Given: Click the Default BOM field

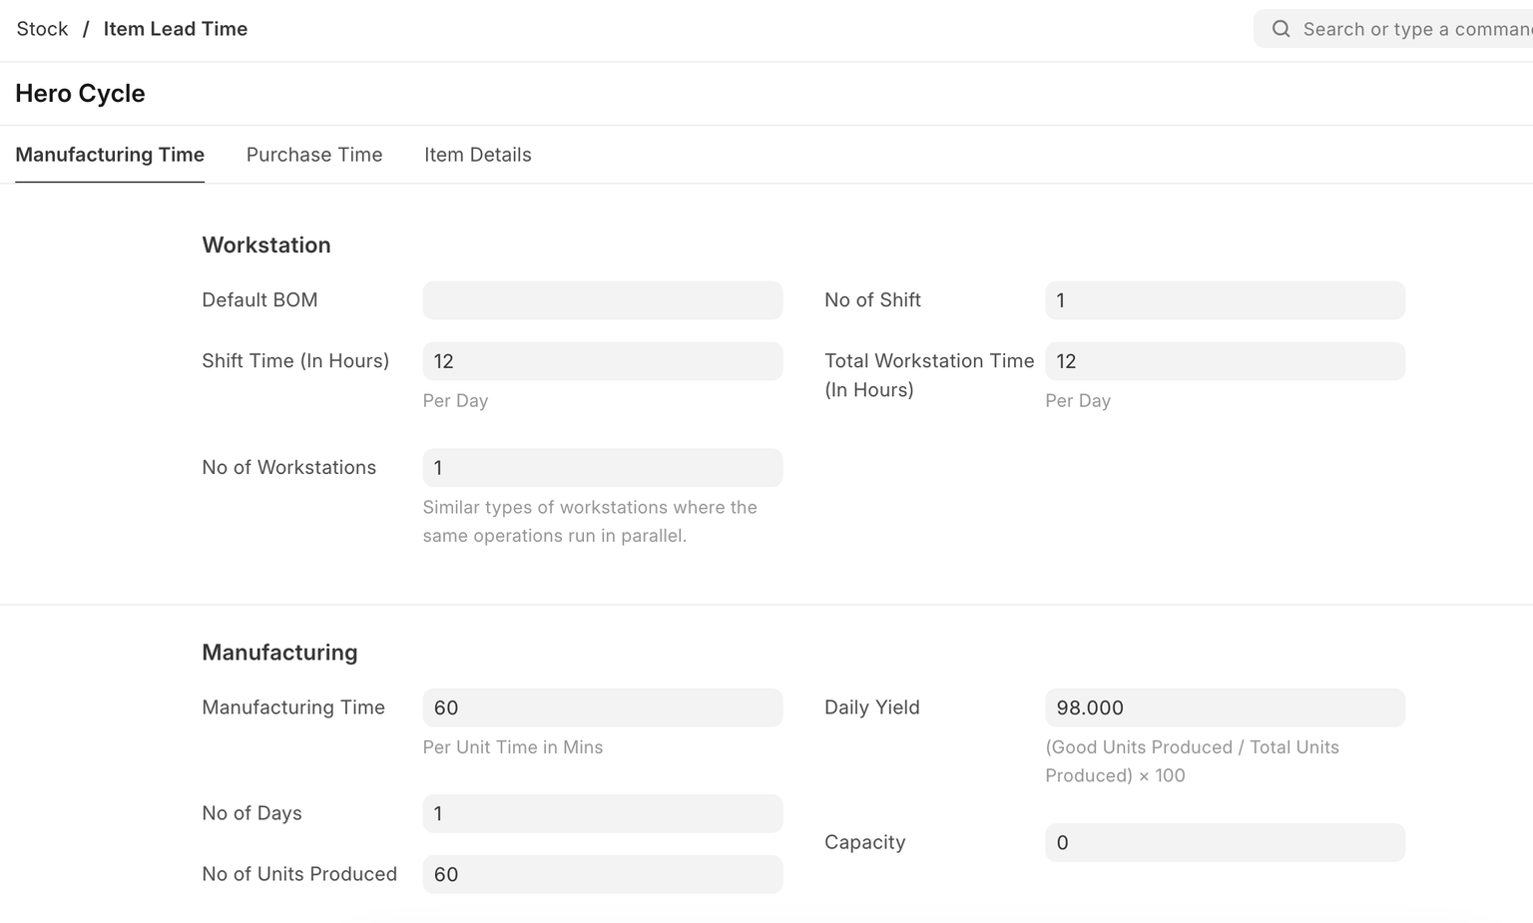Looking at the screenshot, I should 602,300.
